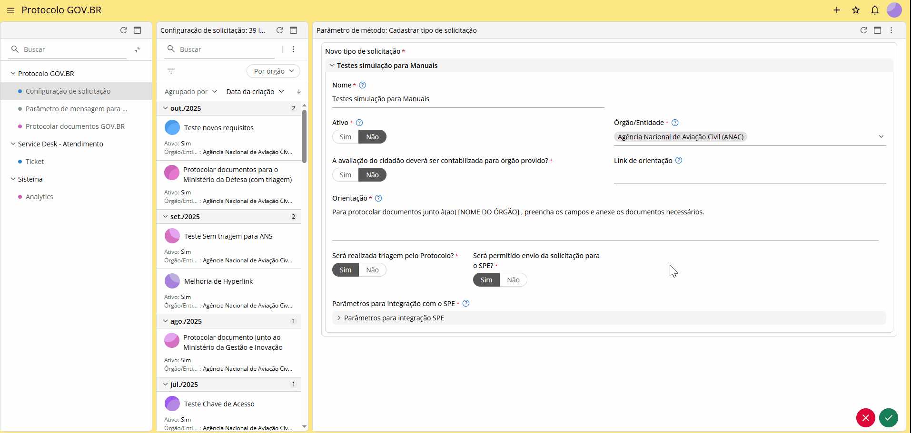The image size is (911, 433).
Task: Open the hamburger main menu
Action: (x=11, y=10)
